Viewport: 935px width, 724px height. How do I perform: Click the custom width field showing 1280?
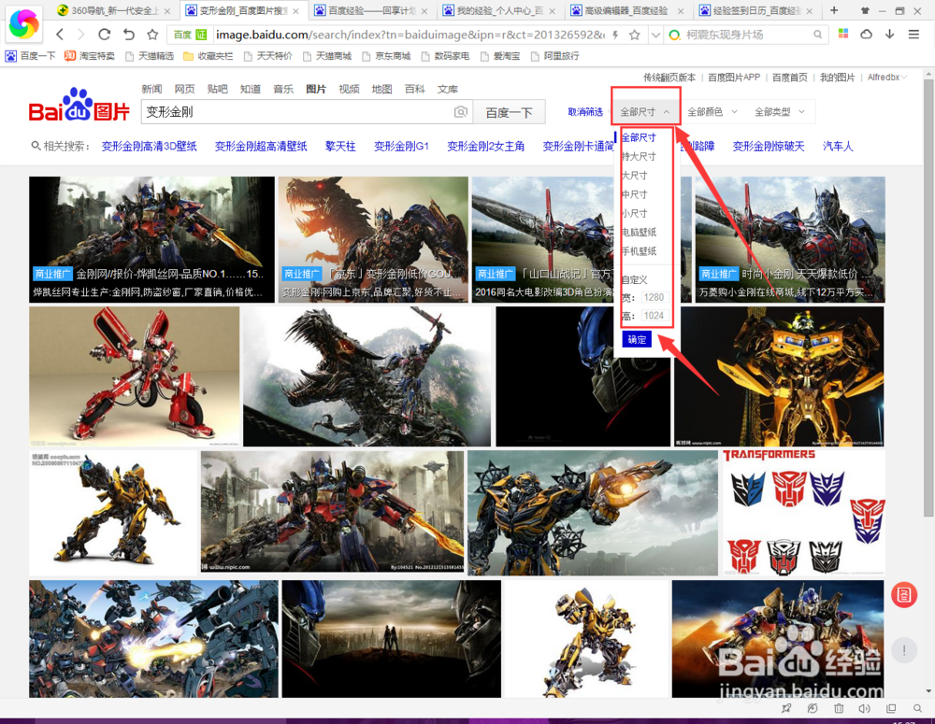click(654, 297)
